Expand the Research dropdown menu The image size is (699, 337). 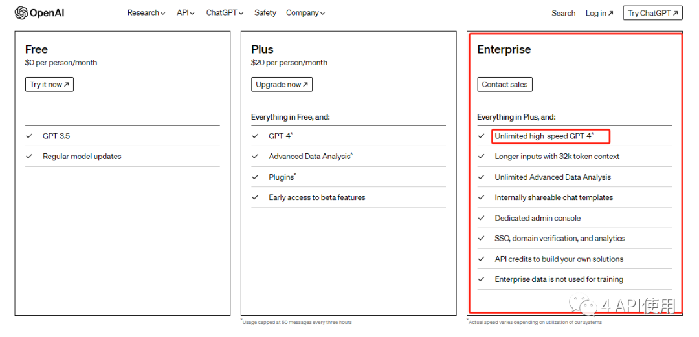coord(146,13)
